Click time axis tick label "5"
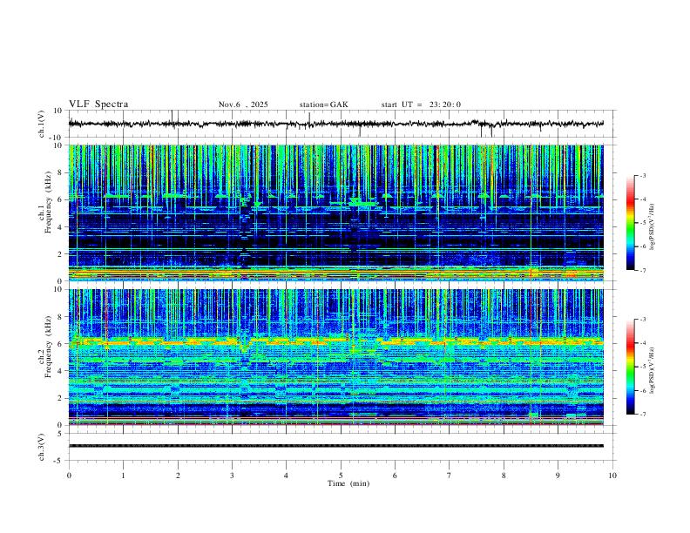 coord(341,476)
